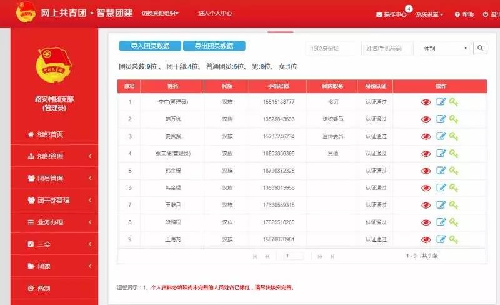The image size is (500, 305).
Task: Click the 手机号码 column header
Action: [x=278, y=86]
